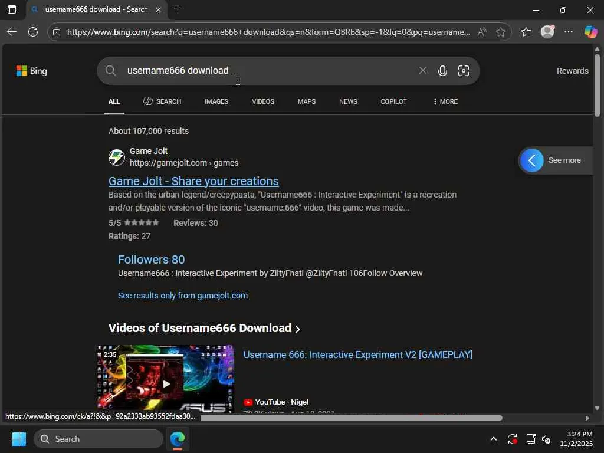604x453 pixels.
Task: Expand Videos of Username666 Download section
Action: tap(204, 328)
